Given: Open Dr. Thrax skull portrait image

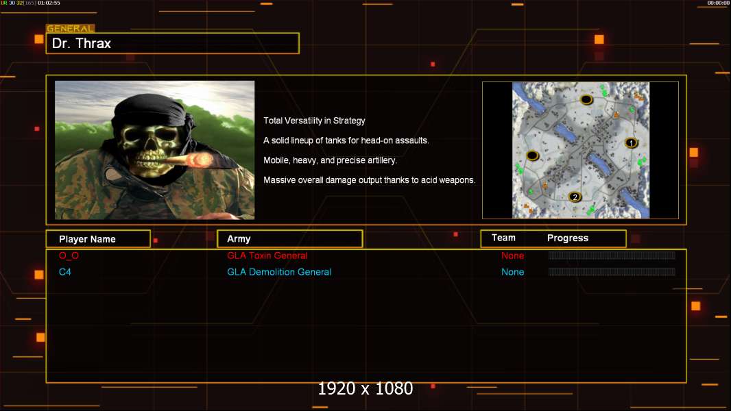Looking at the screenshot, I should click(x=155, y=150).
